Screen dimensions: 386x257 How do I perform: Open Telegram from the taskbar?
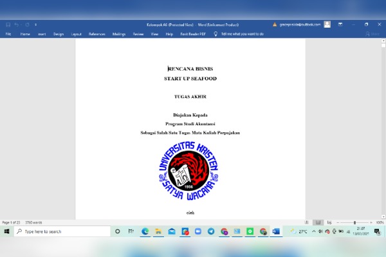click(x=211, y=231)
